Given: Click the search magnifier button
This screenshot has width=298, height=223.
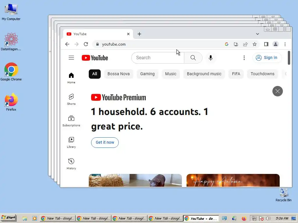Looking at the screenshot, I should pos(193,58).
